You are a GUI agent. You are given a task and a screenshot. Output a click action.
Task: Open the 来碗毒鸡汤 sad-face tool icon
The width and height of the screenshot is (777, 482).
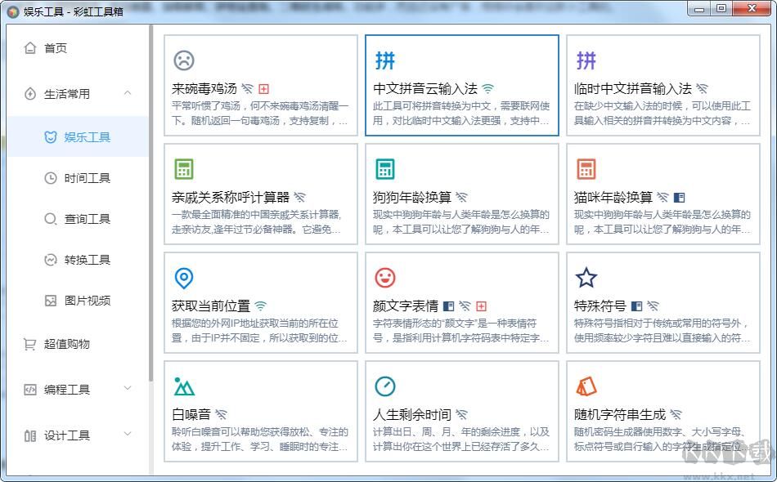pos(184,60)
